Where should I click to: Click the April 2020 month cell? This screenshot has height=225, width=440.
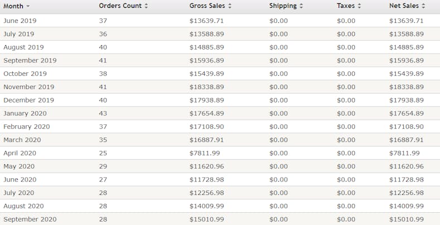20,153
